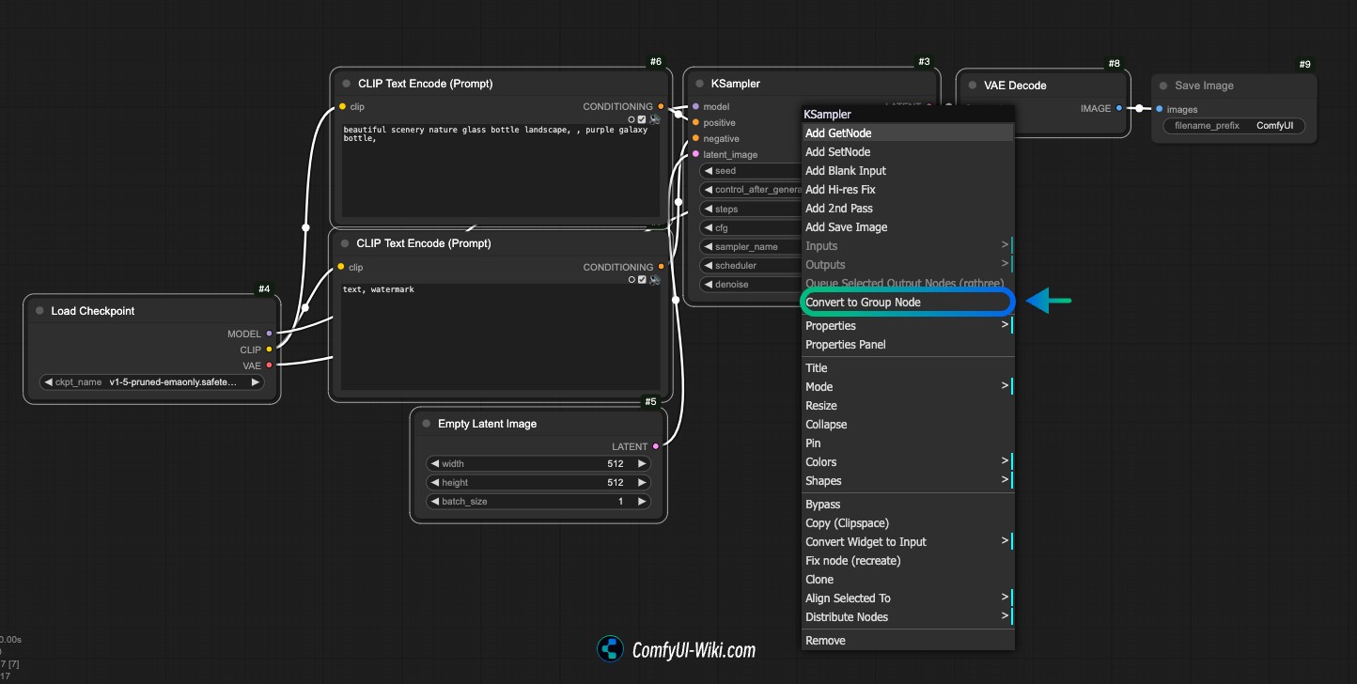This screenshot has width=1357, height=684.
Task: Click CLIP output slot on Load Checkpoint
Action: tap(270, 350)
